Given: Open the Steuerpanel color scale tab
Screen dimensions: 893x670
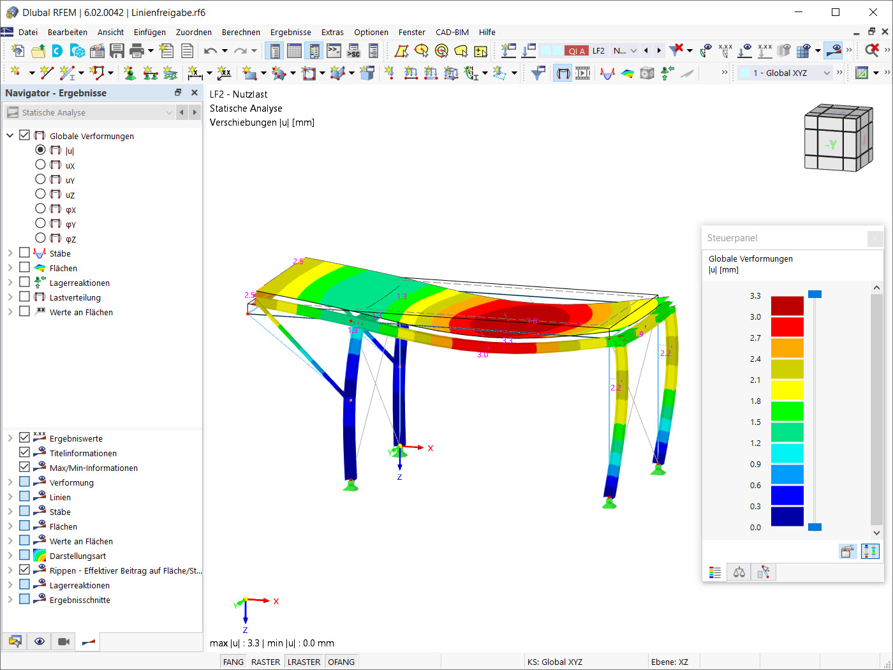Looking at the screenshot, I should (x=715, y=572).
